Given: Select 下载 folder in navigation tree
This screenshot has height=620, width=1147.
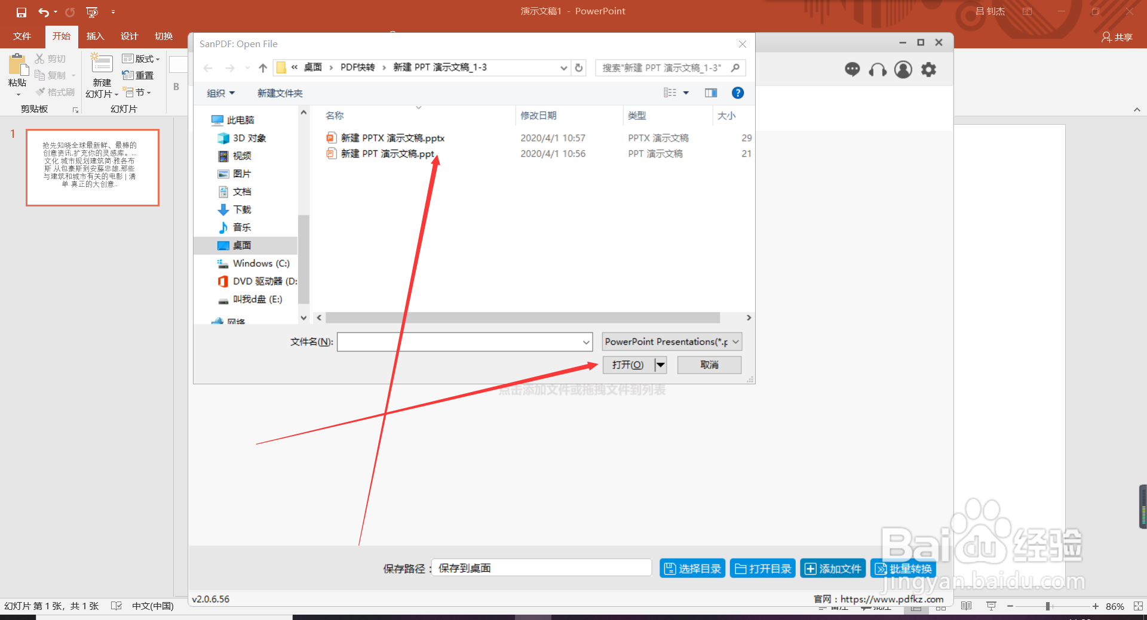Looking at the screenshot, I should [234, 209].
